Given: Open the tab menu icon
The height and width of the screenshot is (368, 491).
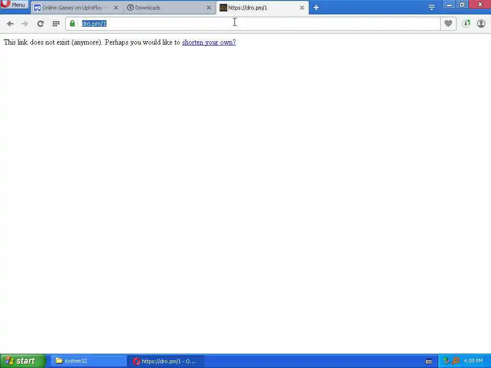Looking at the screenshot, I should pyautogui.click(x=432, y=8).
